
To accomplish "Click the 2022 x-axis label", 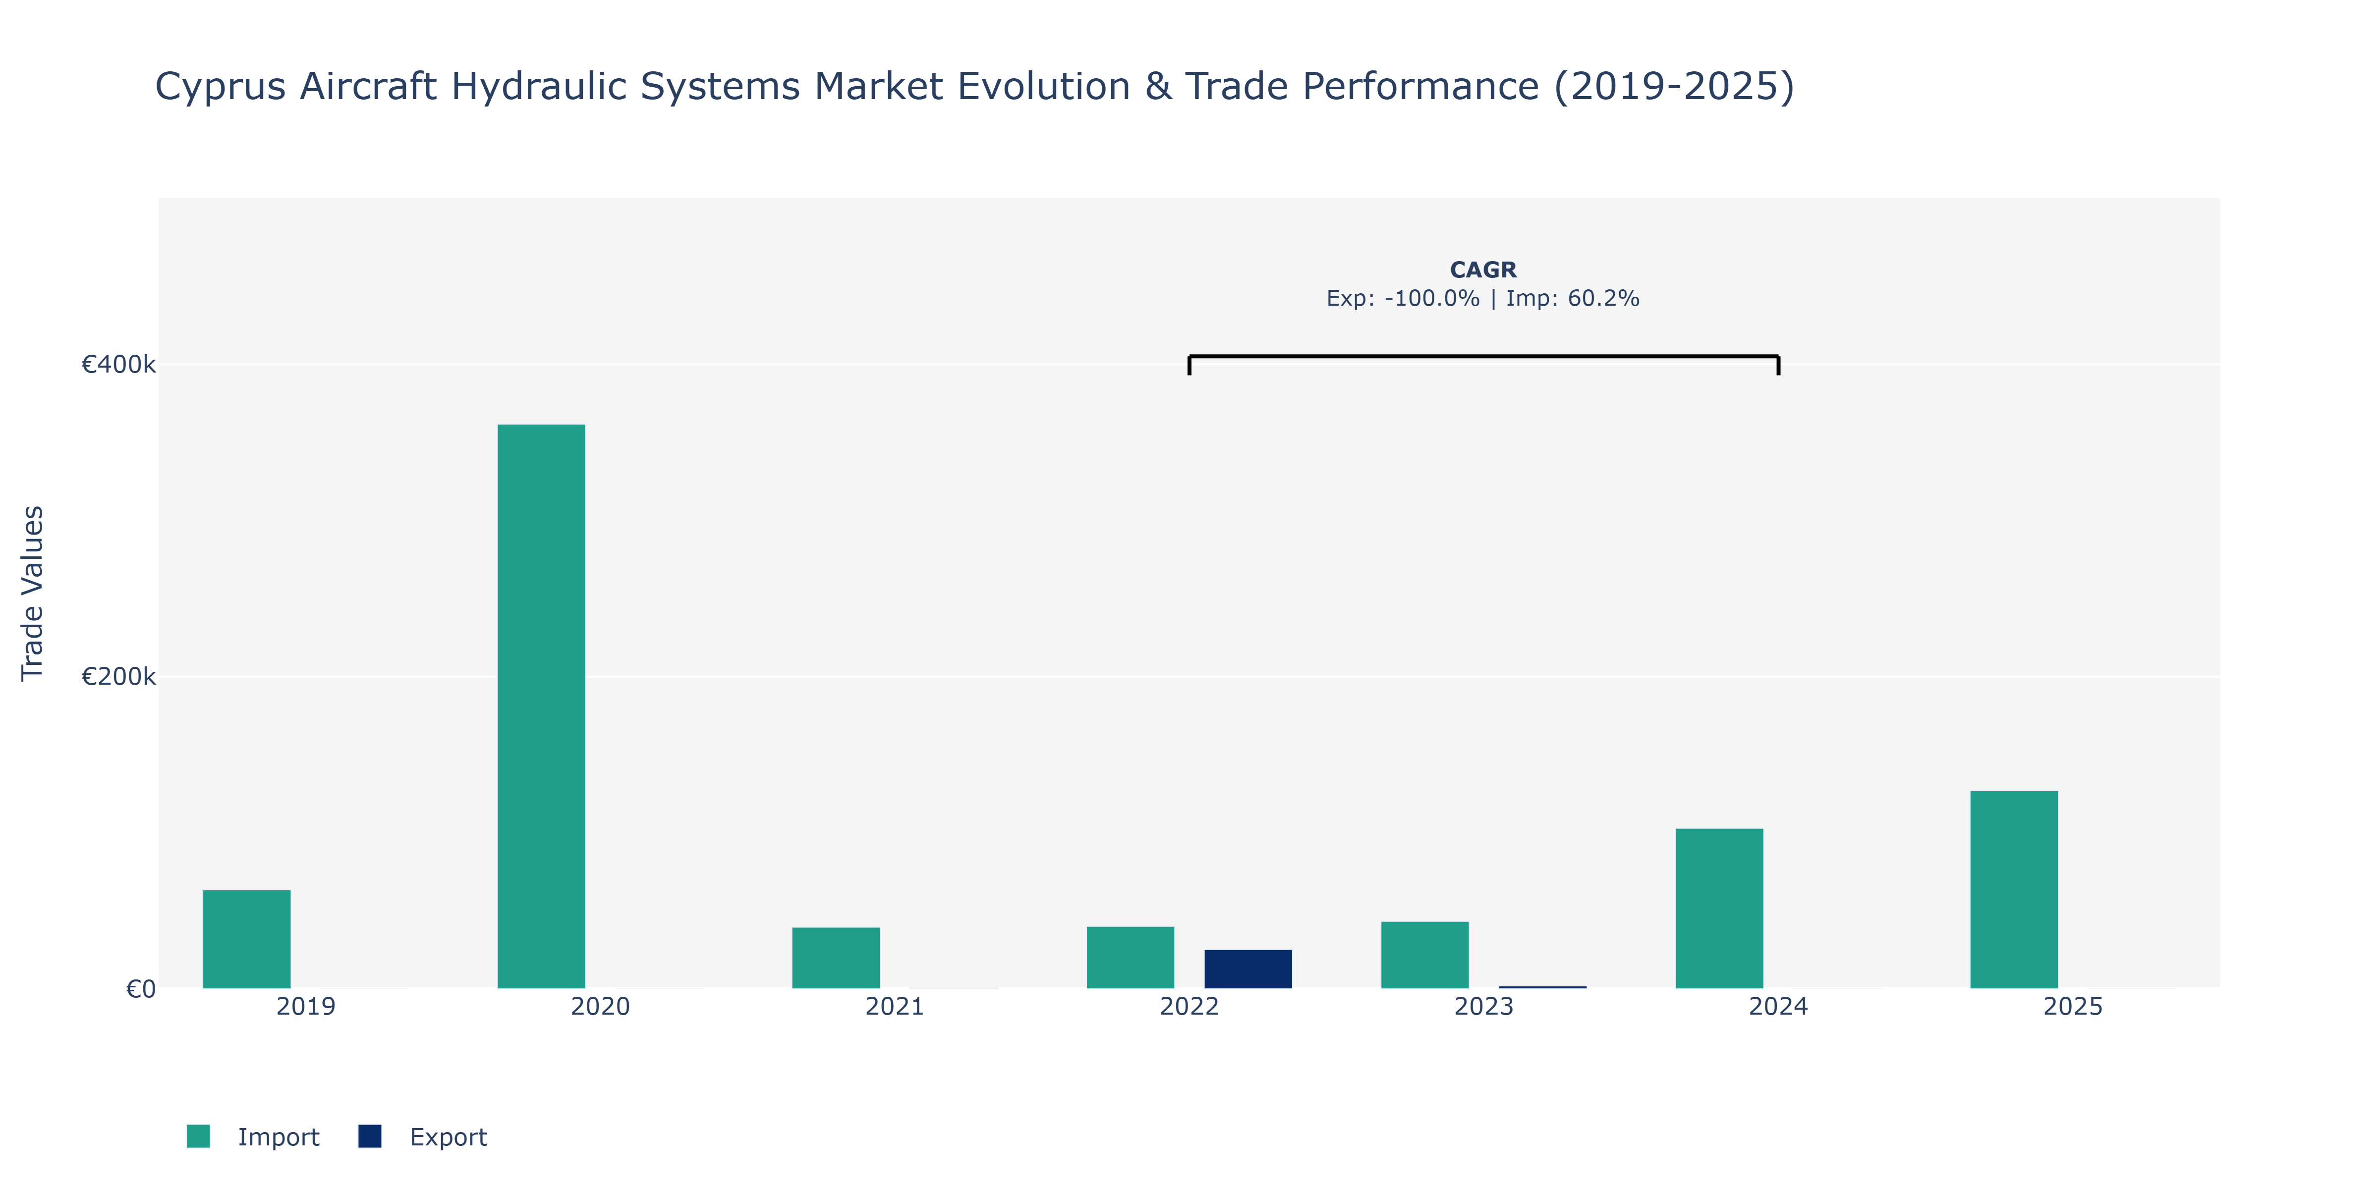I will [1189, 1006].
